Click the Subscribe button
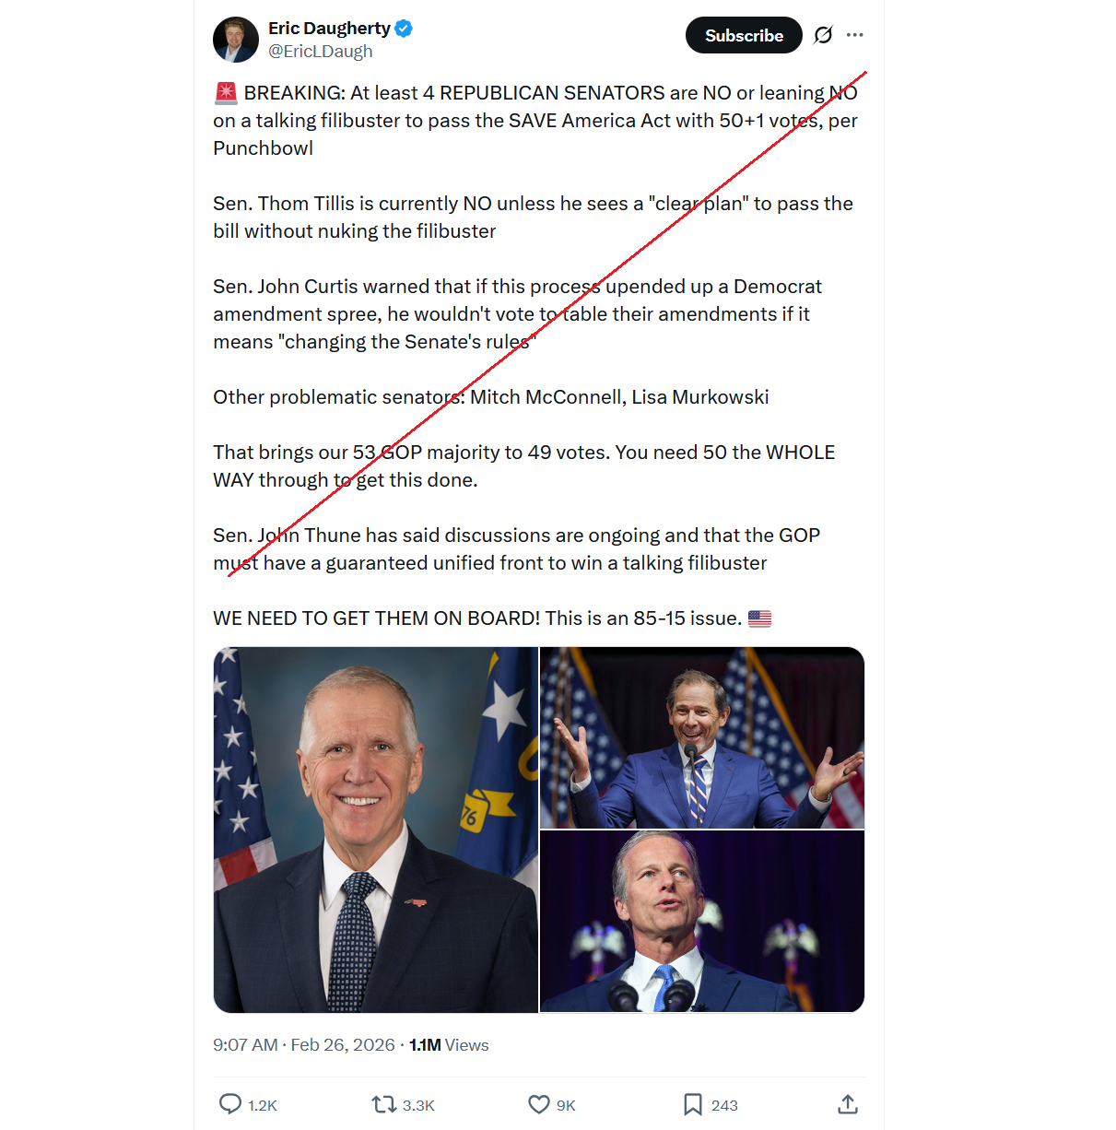 click(744, 35)
